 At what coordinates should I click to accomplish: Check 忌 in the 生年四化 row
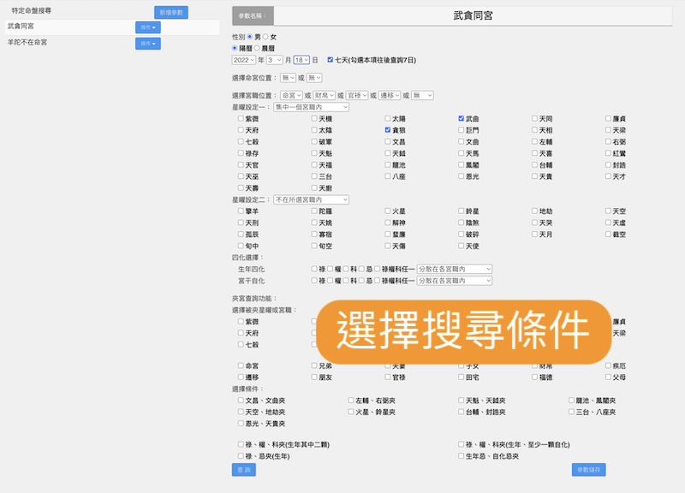tap(361, 269)
